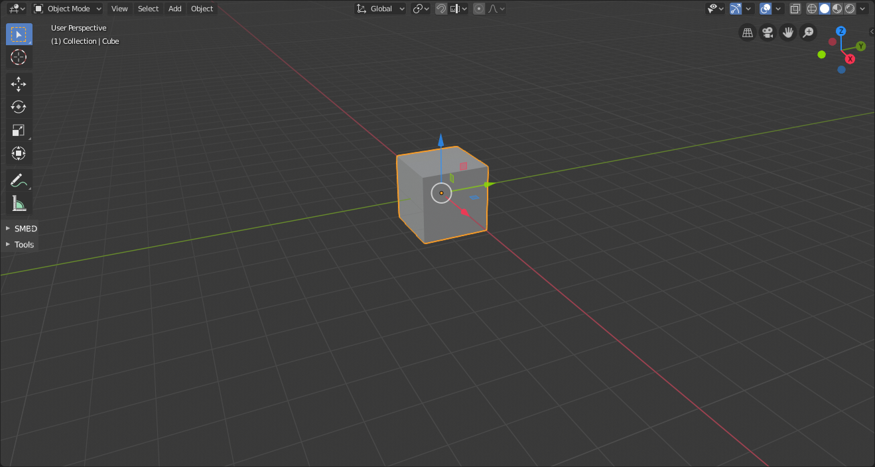Viewport: 875px width, 467px height.
Task: Click the magnifier zoom view button
Action: click(x=808, y=33)
